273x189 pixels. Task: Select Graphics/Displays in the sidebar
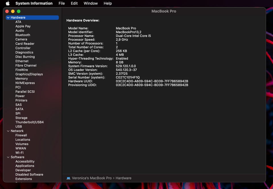click(x=29, y=74)
